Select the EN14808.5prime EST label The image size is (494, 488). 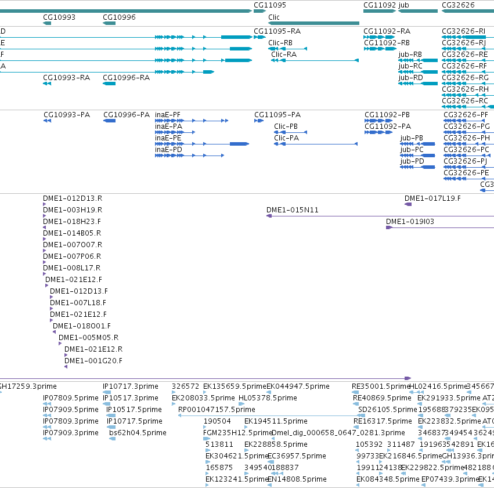click(297, 479)
